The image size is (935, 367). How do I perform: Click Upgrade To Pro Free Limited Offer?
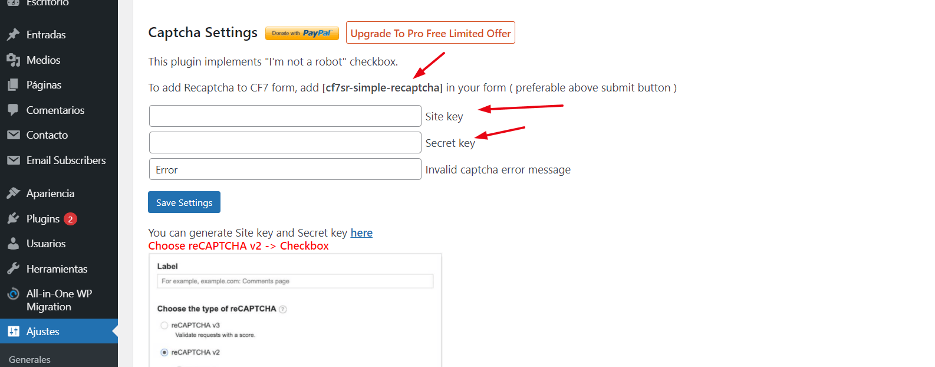[430, 33]
